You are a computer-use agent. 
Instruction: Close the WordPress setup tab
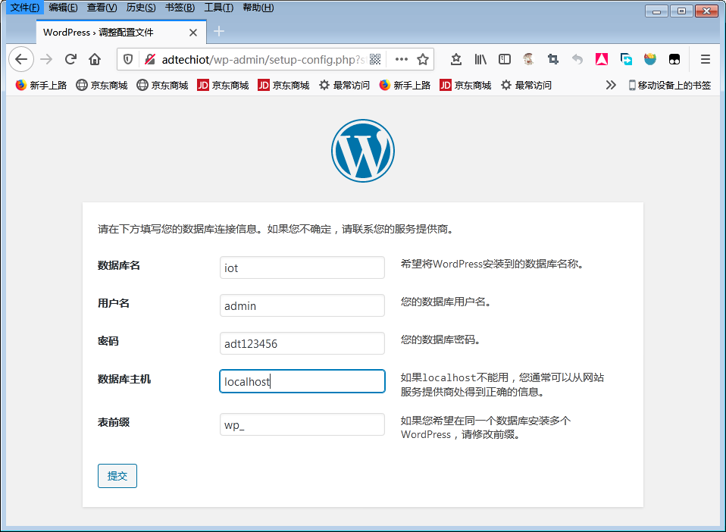(x=193, y=33)
